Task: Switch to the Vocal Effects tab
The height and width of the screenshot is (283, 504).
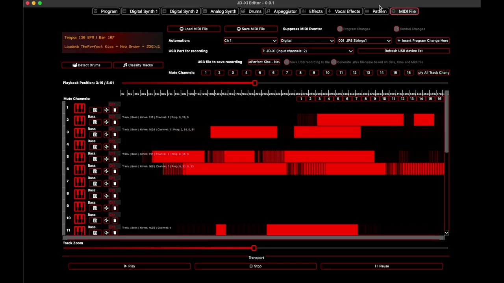Action: [x=344, y=11]
